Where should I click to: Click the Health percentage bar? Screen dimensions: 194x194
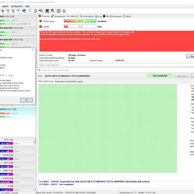pyautogui.click(x=80, y=26)
